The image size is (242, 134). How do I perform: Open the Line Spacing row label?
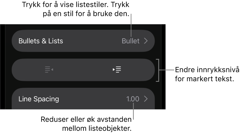(39, 99)
